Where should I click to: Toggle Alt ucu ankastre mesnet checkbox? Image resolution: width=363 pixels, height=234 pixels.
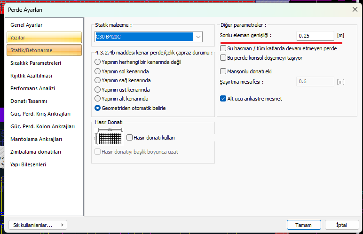[223, 99]
